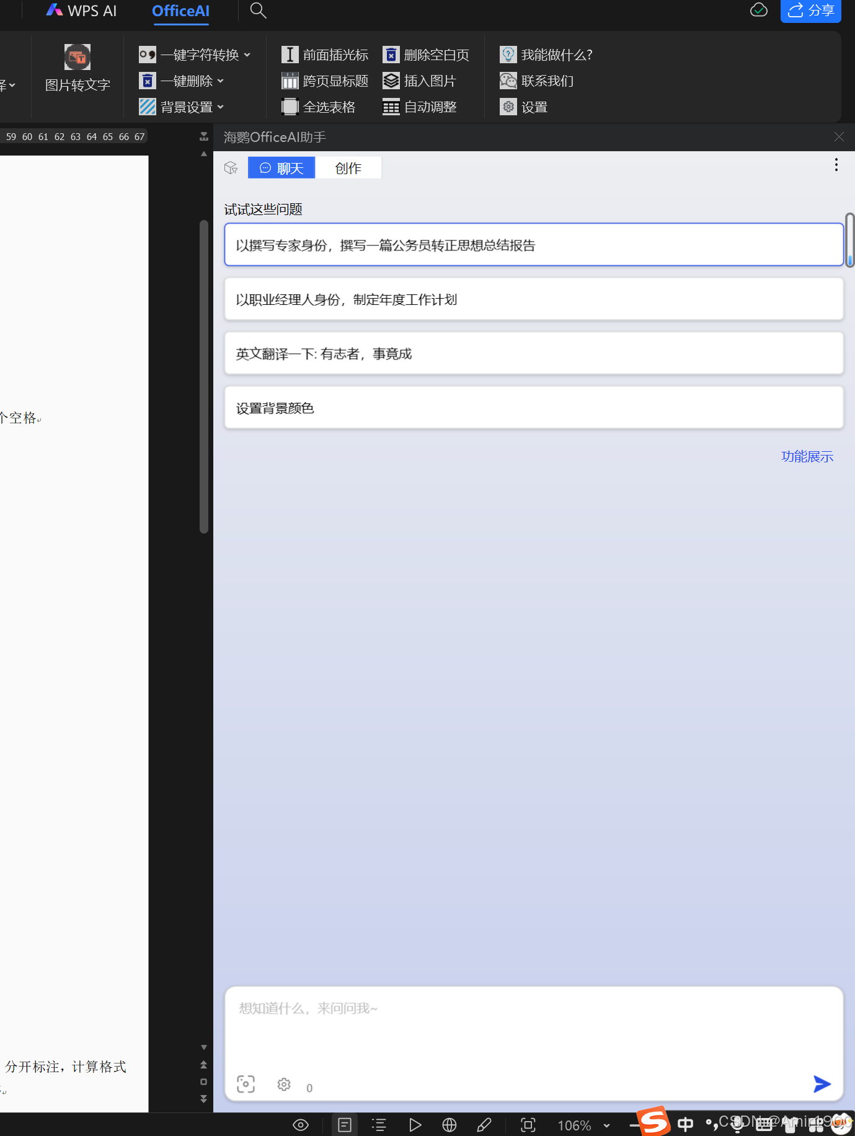Toggle eye protection mode in status bar
This screenshot has height=1136, width=855.
(x=301, y=1125)
